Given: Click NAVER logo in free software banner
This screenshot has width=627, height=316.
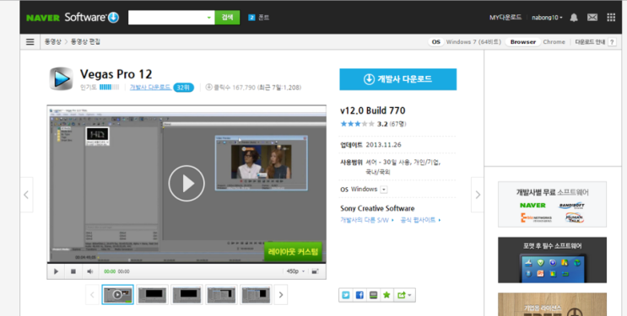Looking at the screenshot, I should coord(532,206).
